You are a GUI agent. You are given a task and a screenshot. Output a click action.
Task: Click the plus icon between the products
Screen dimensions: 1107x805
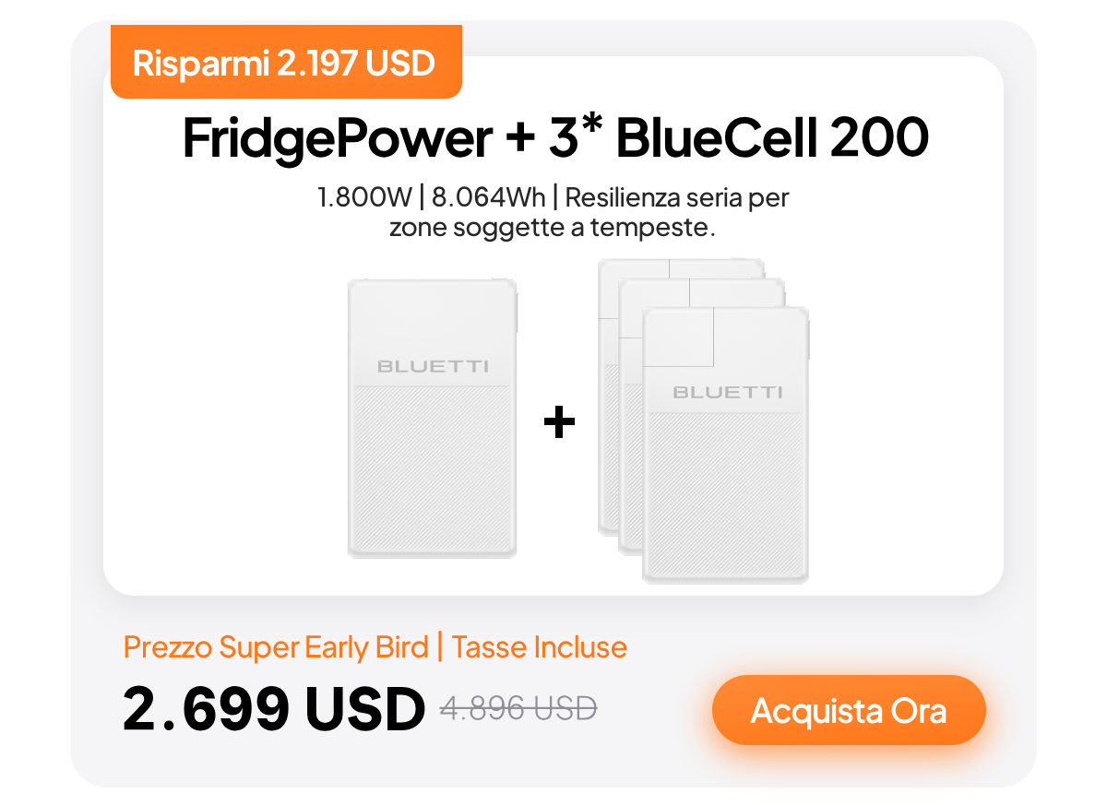559,424
